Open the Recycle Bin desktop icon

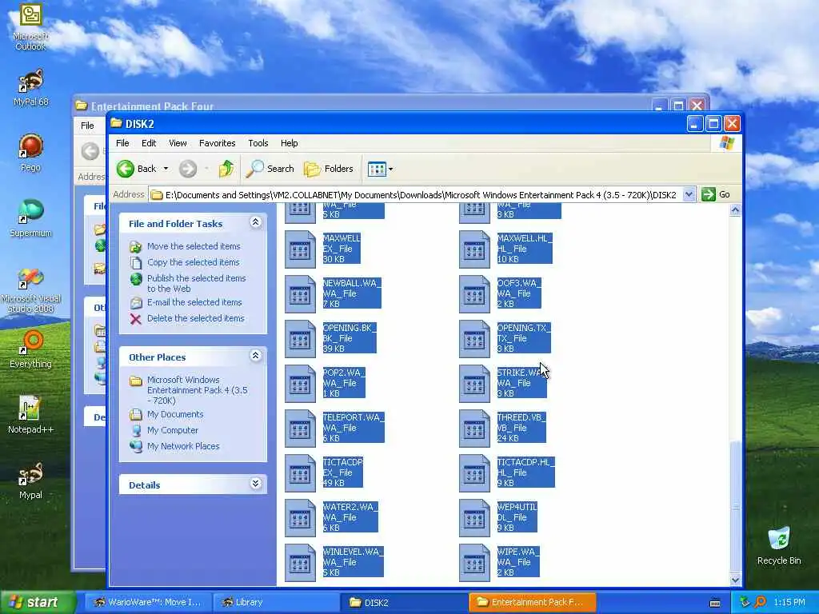pyautogui.click(x=779, y=546)
